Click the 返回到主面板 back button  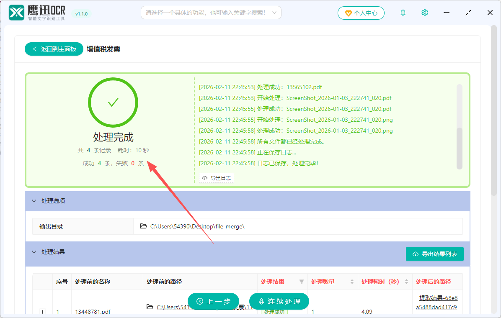tap(54, 49)
